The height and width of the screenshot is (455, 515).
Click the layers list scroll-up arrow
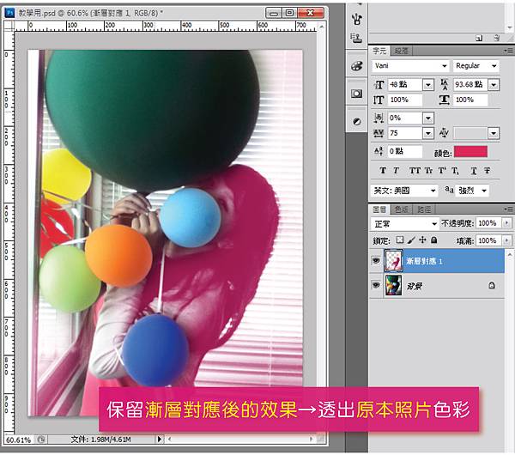[x=509, y=255]
